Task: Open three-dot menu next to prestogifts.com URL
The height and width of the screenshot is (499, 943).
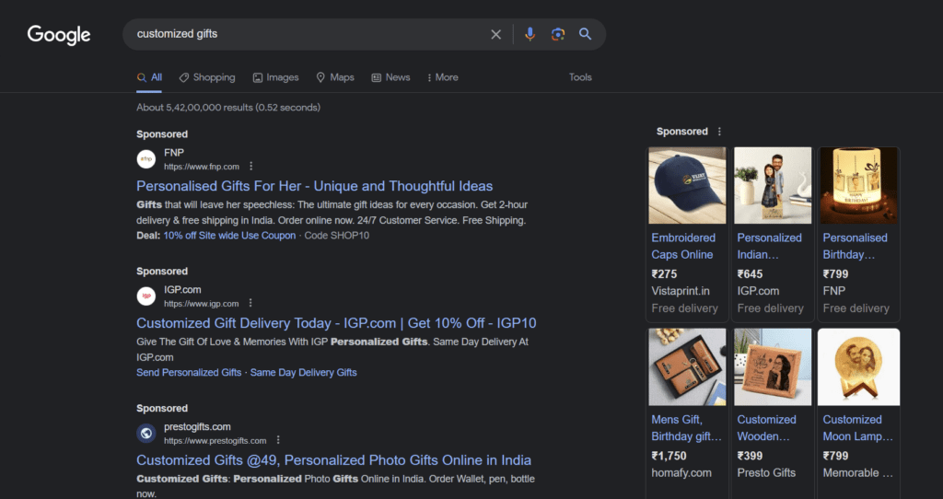Action: pos(278,441)
